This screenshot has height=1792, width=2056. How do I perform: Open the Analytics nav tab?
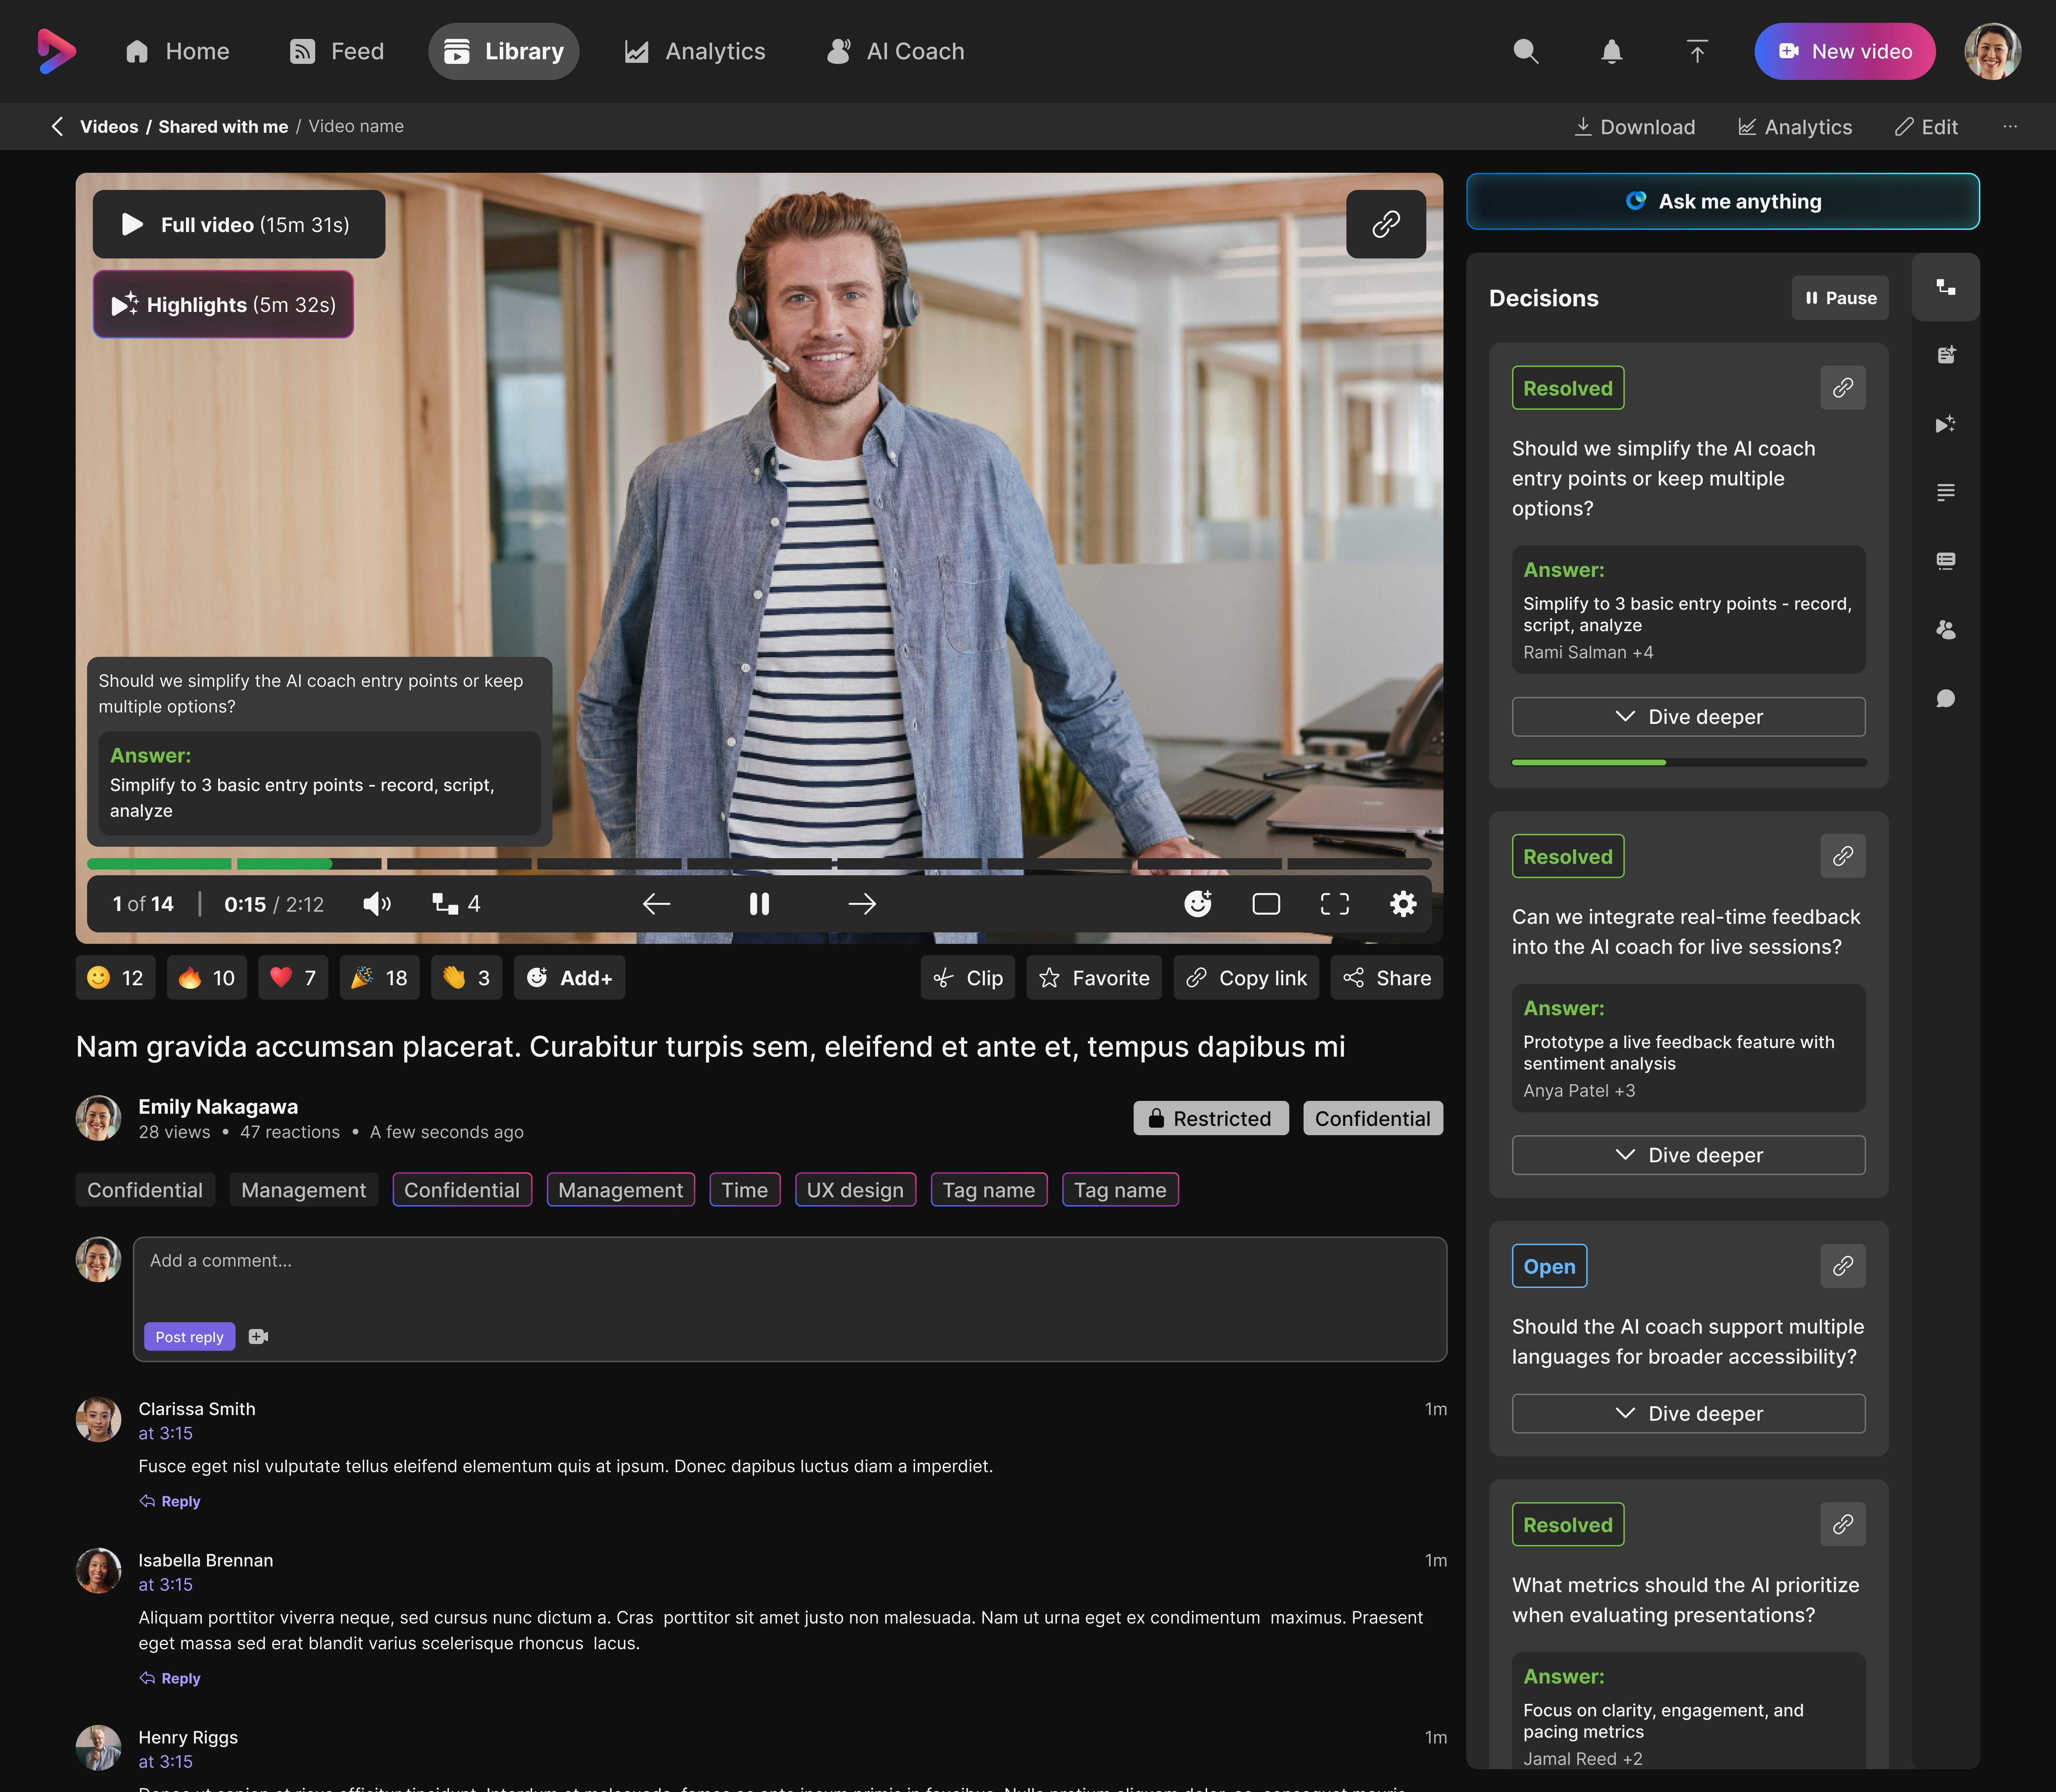(695, 51)
